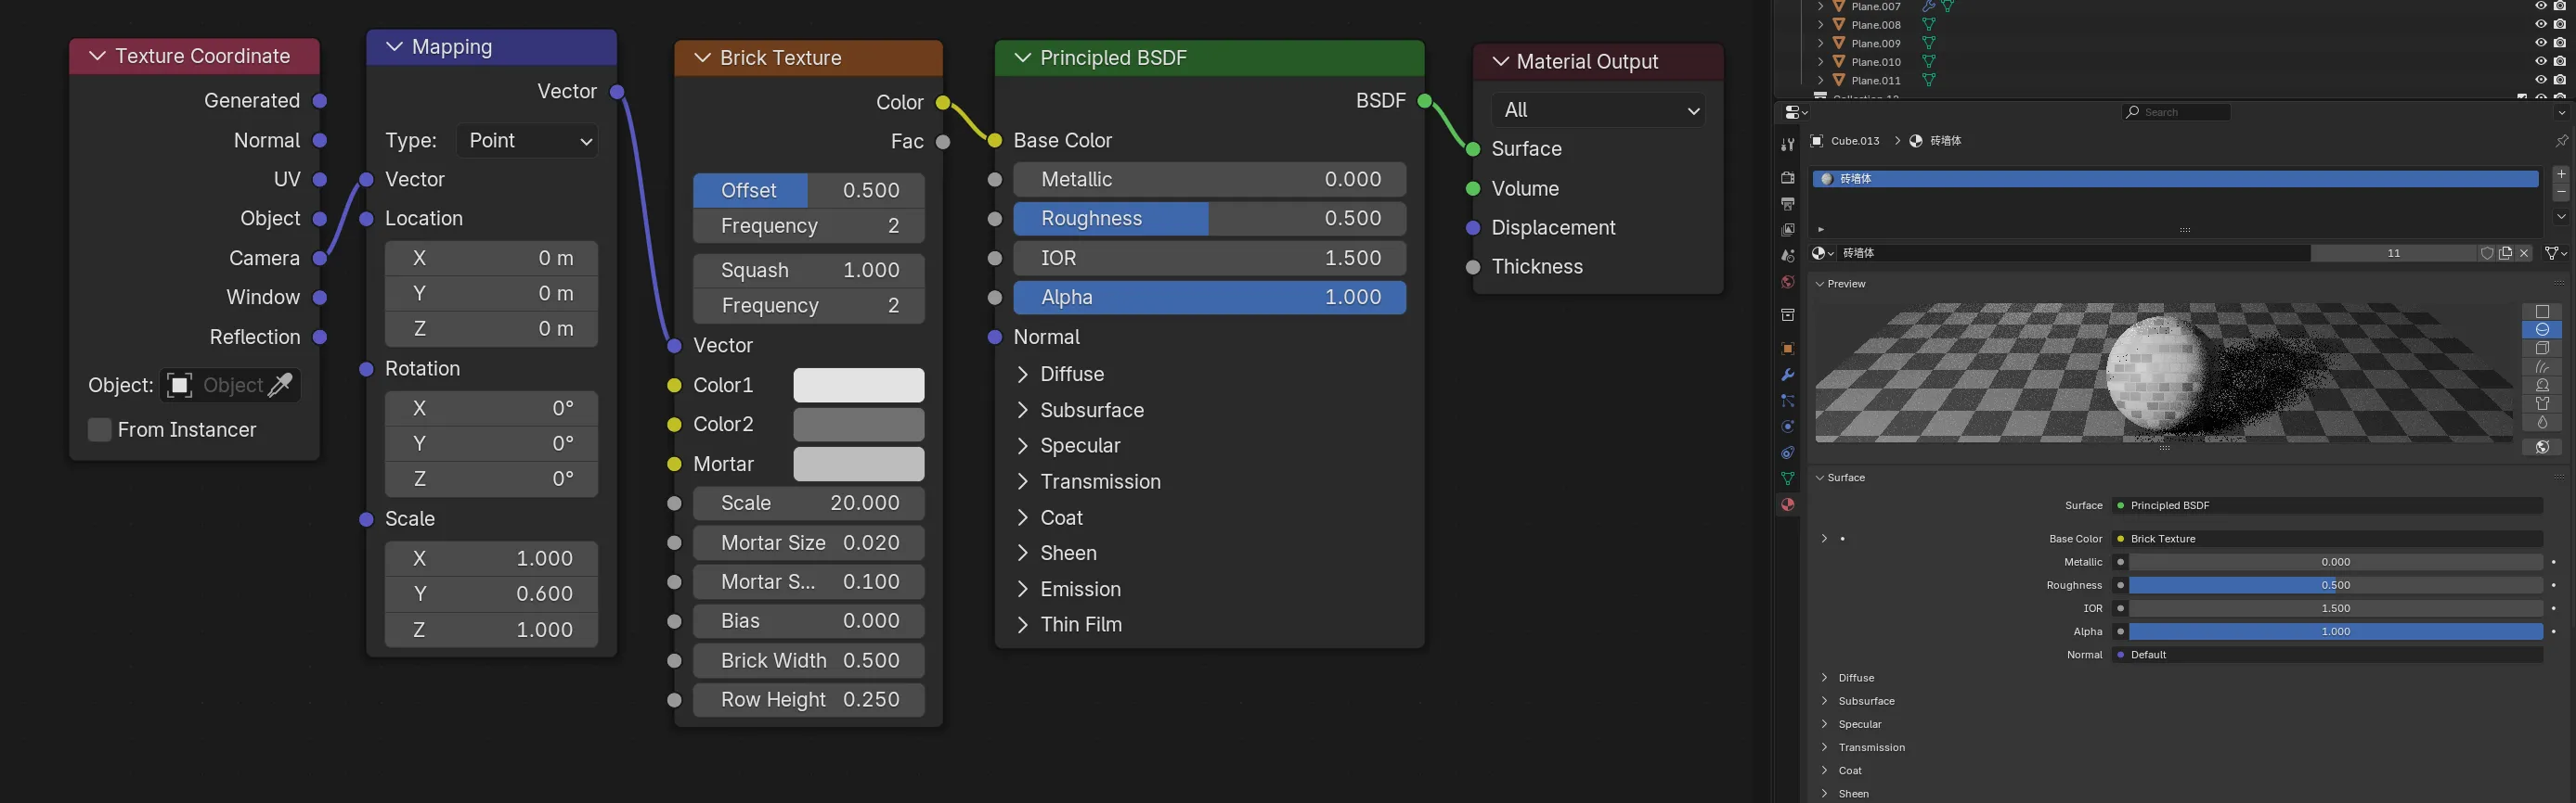Open the Scene properties tab

pyautogui.click(x=1788, y=256)
